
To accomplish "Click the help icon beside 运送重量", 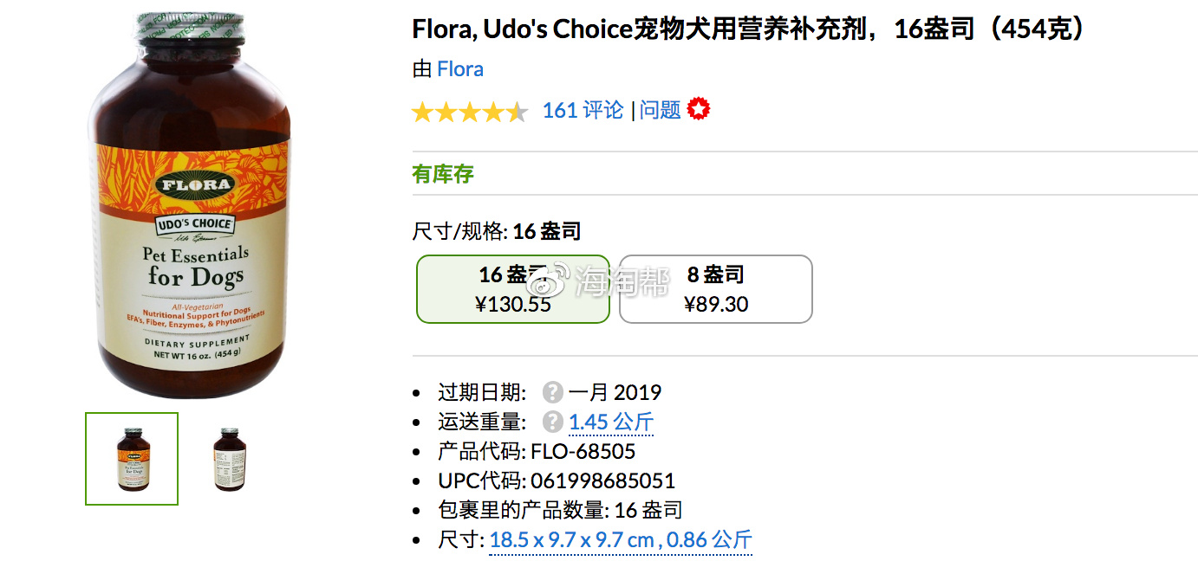I will [x=553, y=422].
